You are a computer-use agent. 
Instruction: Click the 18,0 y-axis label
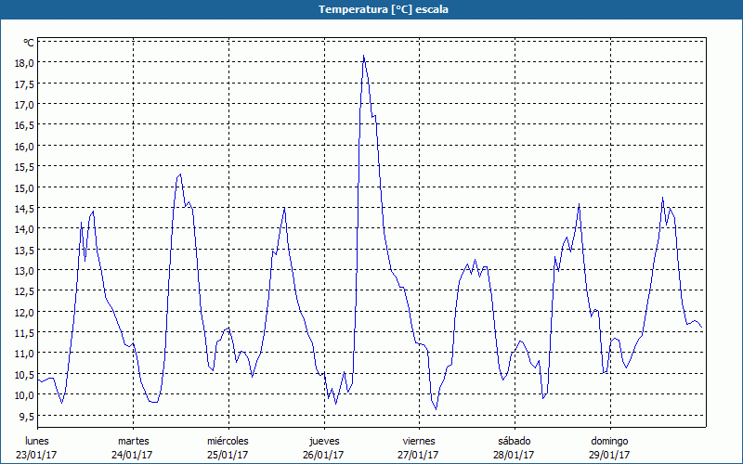(23, 62)
